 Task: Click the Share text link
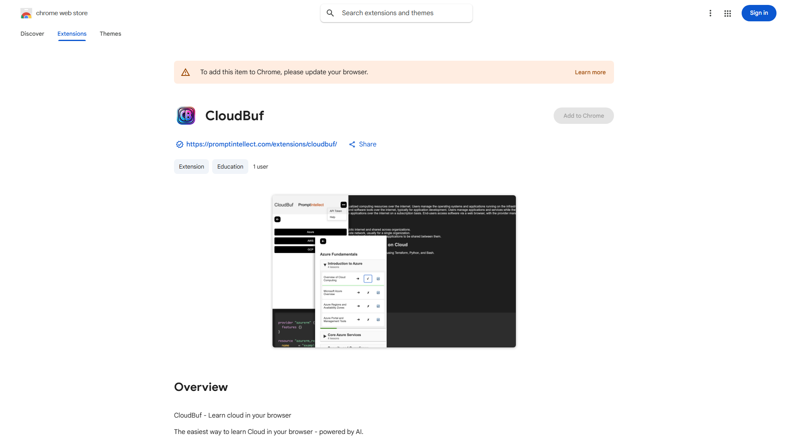(x=367, y=144)
